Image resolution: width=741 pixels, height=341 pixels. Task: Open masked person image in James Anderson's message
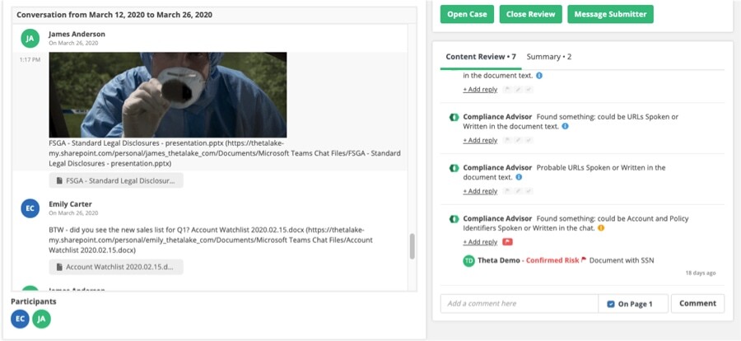tap(168, 95)
